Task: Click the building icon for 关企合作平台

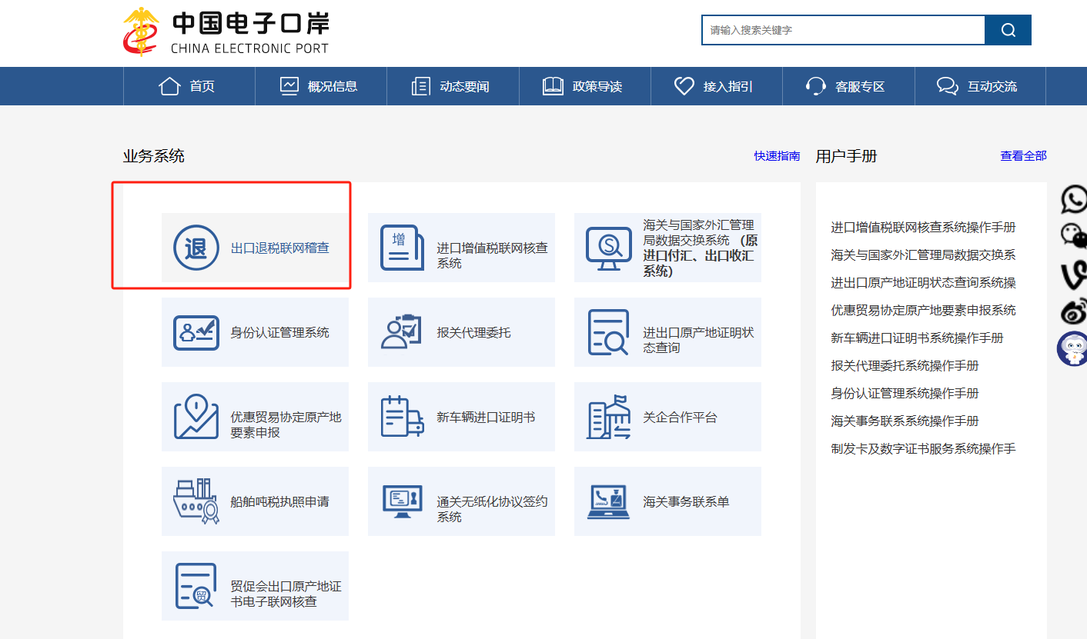Action: point(608,418)
